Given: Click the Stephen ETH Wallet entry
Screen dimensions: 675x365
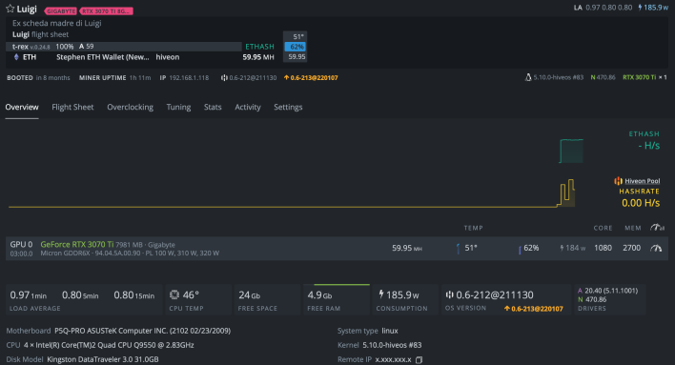Looking at the screenshot, I should point(102,57).
